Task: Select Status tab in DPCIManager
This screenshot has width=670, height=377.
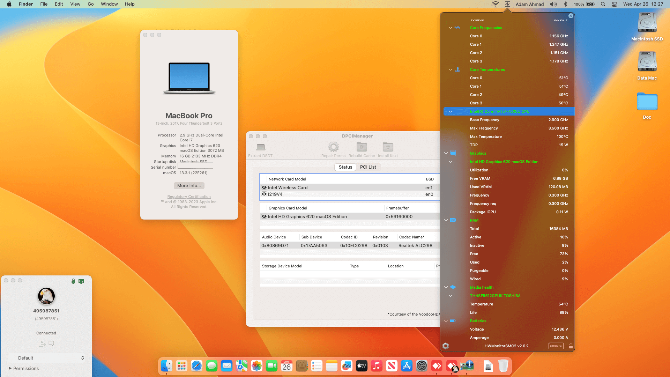Action: 345,167
